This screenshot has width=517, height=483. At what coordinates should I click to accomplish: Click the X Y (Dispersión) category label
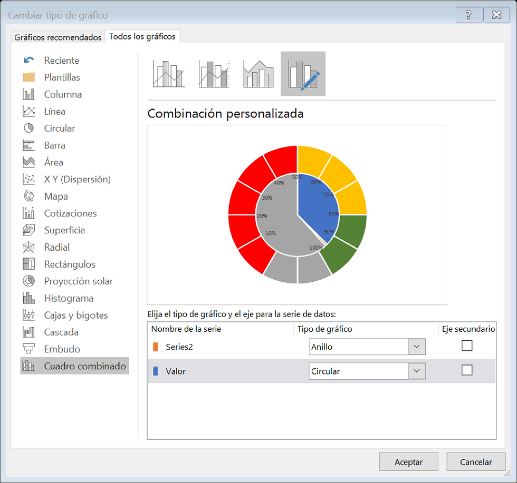[78, 180]
